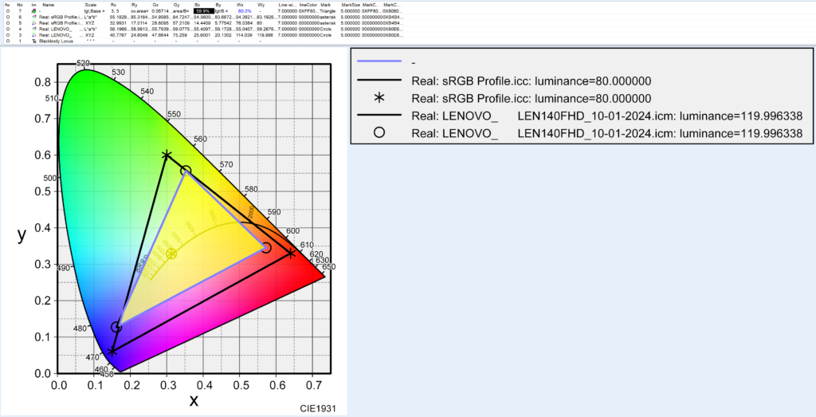This screenshot has width=816, height=417.
Task: Click the Rx column header
Action: (113, 5)
